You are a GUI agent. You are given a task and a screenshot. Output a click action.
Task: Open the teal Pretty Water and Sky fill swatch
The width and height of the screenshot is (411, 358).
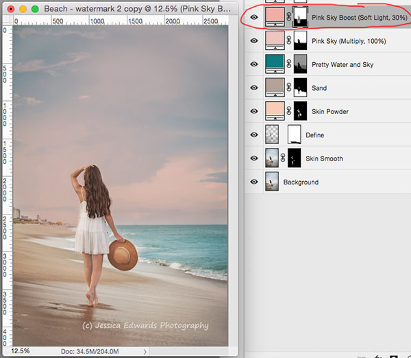pos(275,64)
